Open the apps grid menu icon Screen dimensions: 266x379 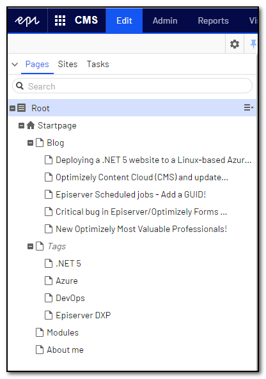(60, 20)
